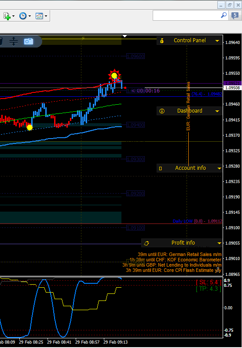The height and width of the screenshot is (348, 242).
Task: Expand Profit info with its yellow arrow
Action: (219, 243)
